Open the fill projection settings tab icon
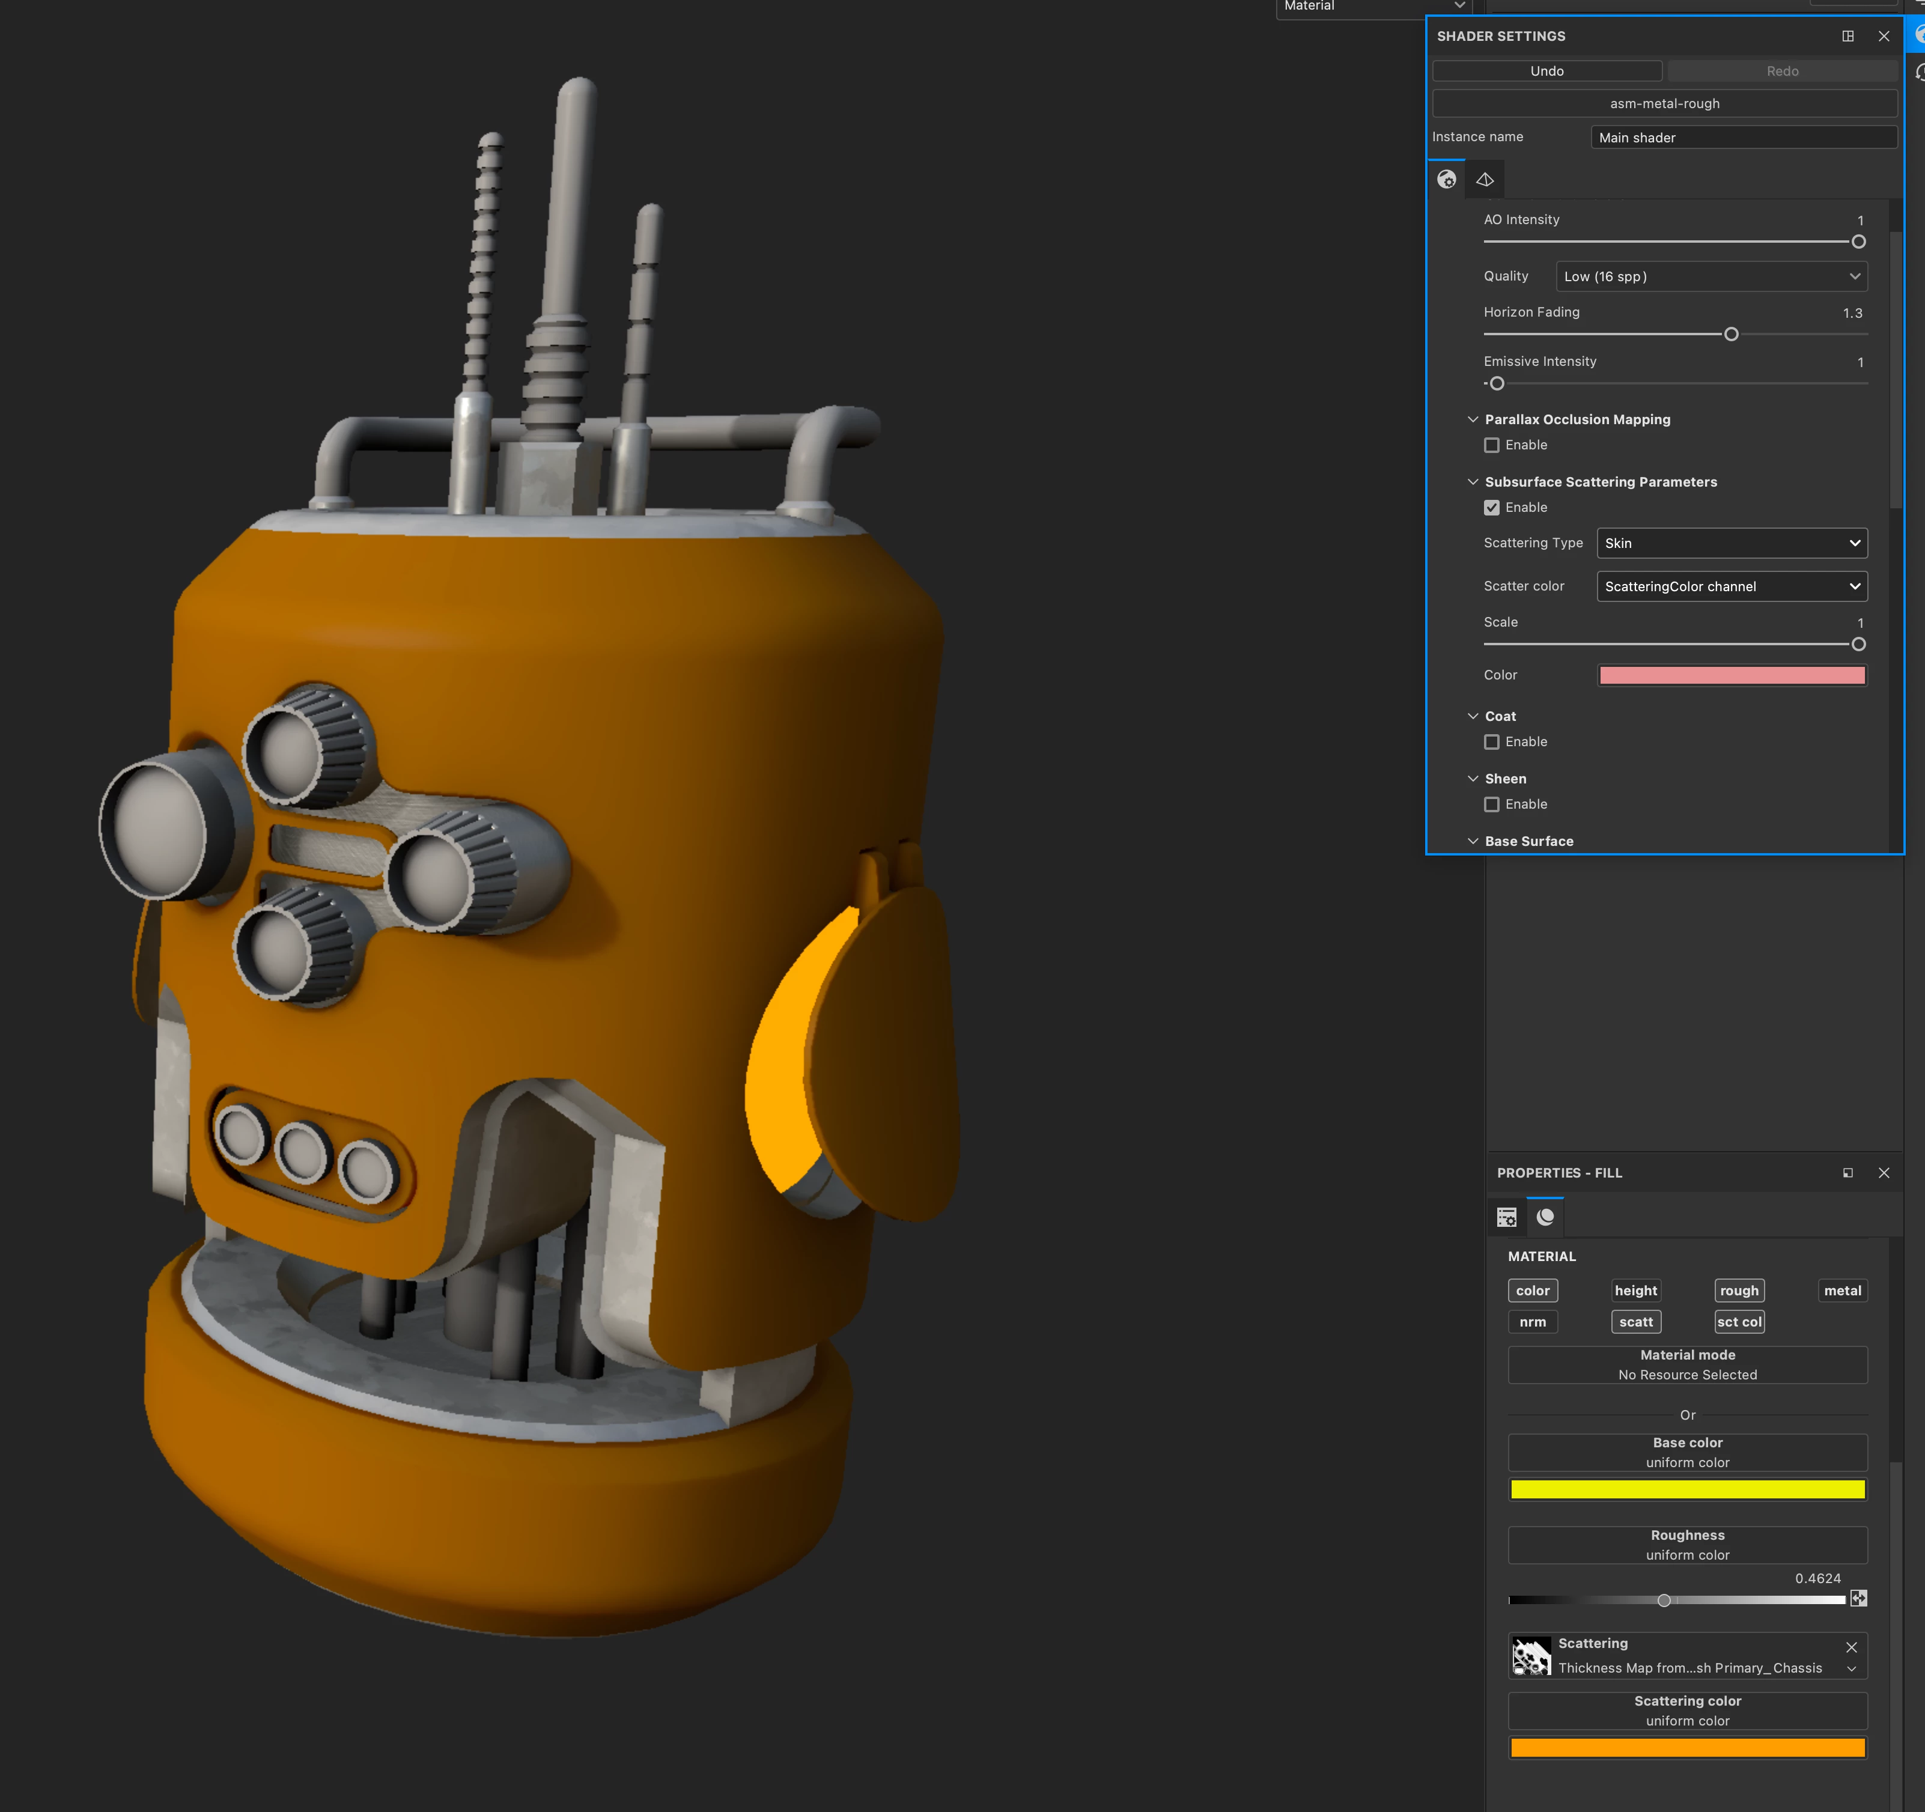The height and width of the screenshot is (1812, 1925). click(1507, 1217)
